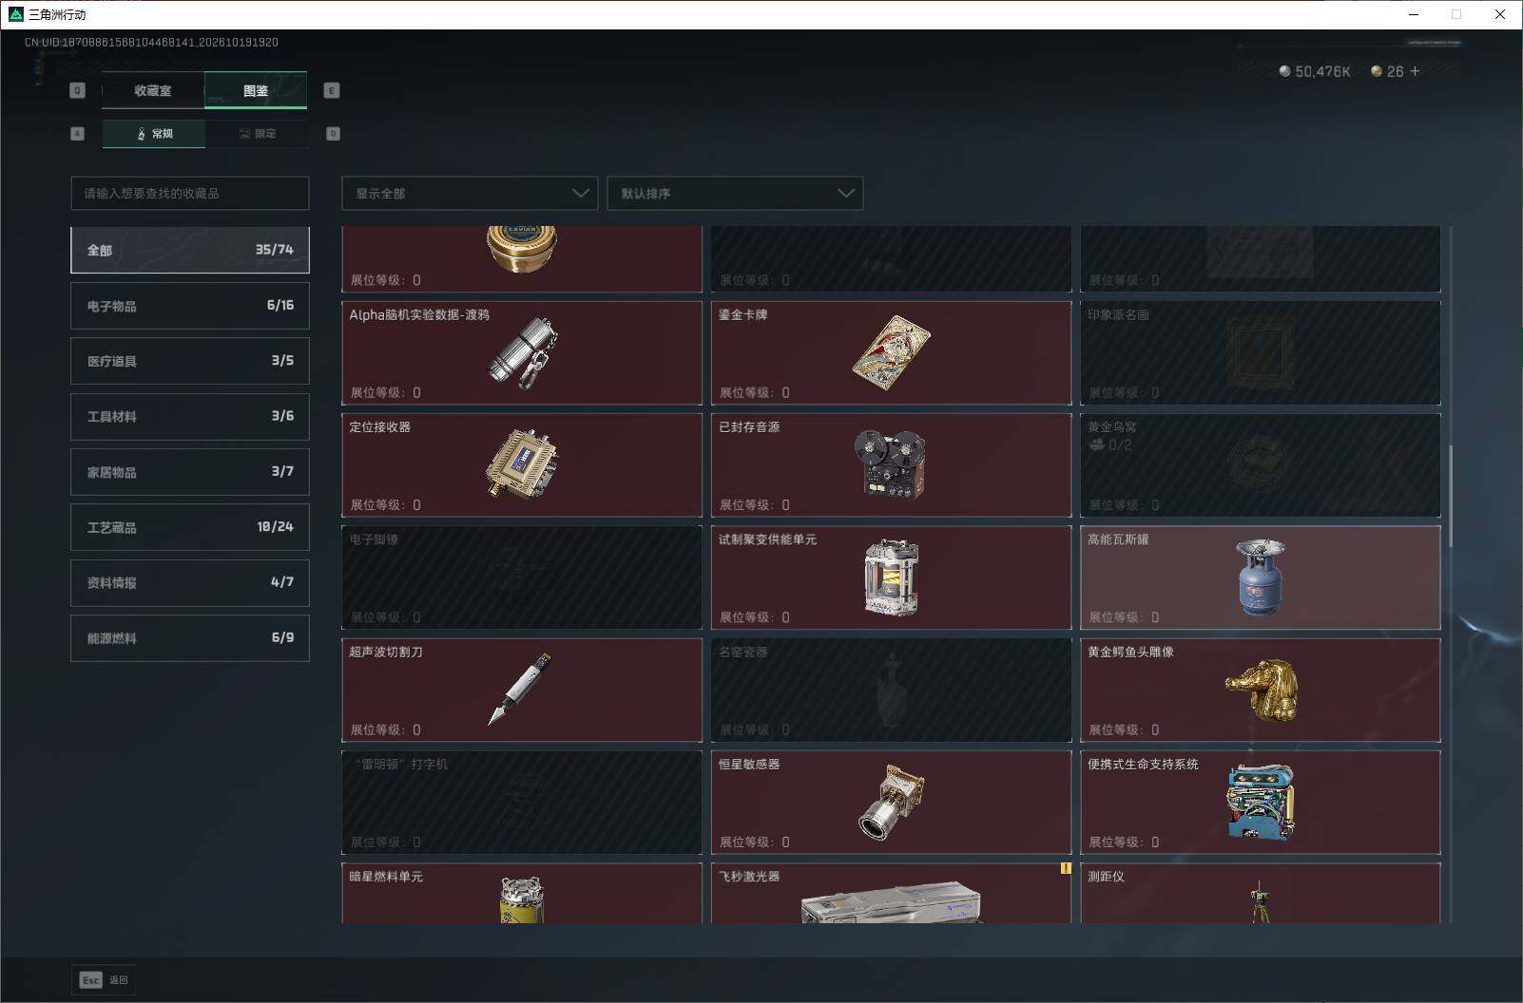The height and width of the screenshot is (1003, 1523).
Task: Filter by 资料情报 category
Action: pos(190,582)
